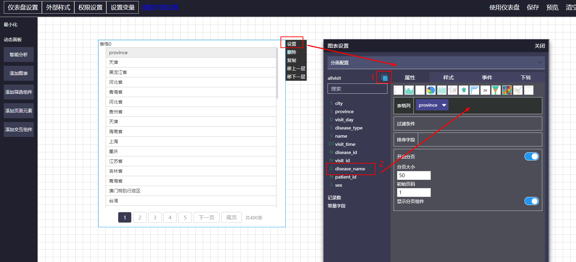
Task: Click the 预览 button
Action: pos(552,7)
